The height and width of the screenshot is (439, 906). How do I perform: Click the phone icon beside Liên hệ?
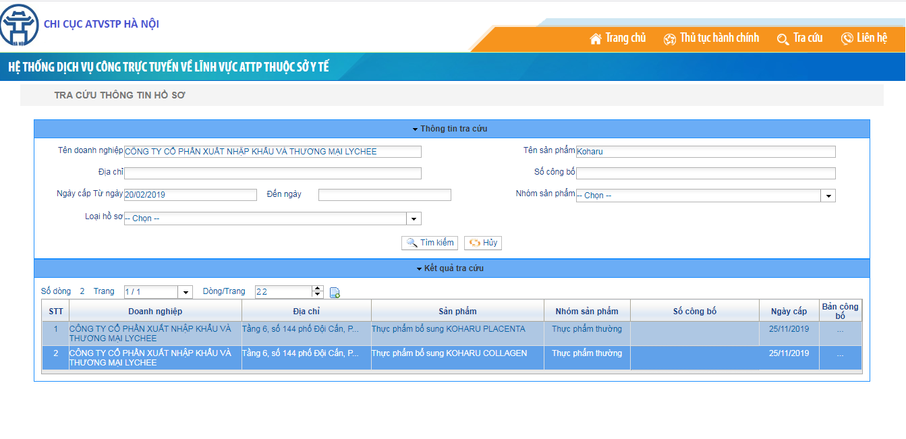(x=847, y=39)
